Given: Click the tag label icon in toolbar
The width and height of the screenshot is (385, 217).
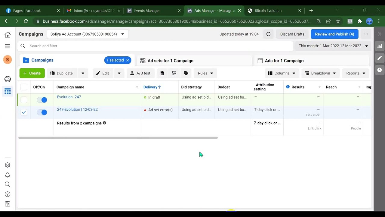Looking at the screenshot, I should click(186, 73).
